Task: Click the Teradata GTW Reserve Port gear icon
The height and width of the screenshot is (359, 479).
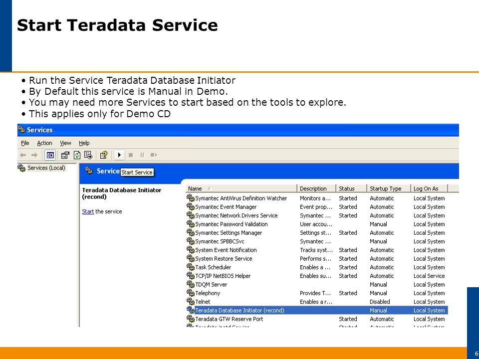Action: tap(190, 319)
